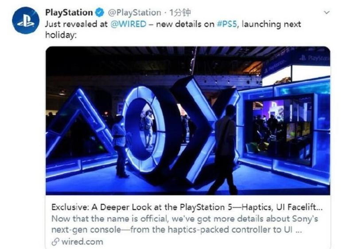Expand the tweet options chevron
Screen dimensions: 350x249
tap(327, 12)
